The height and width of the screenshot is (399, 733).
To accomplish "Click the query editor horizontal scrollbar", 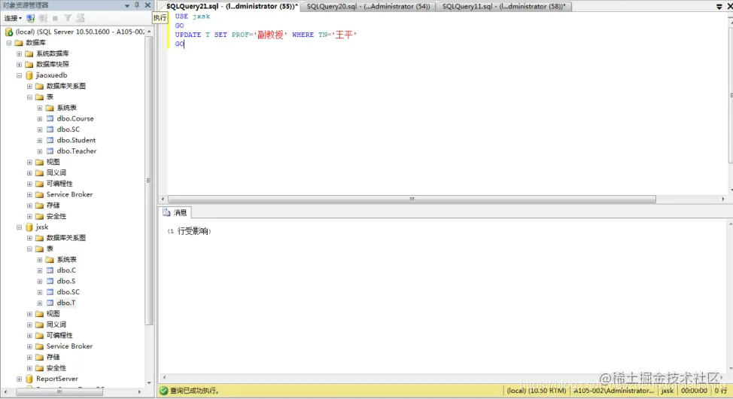I will (412, 200).
